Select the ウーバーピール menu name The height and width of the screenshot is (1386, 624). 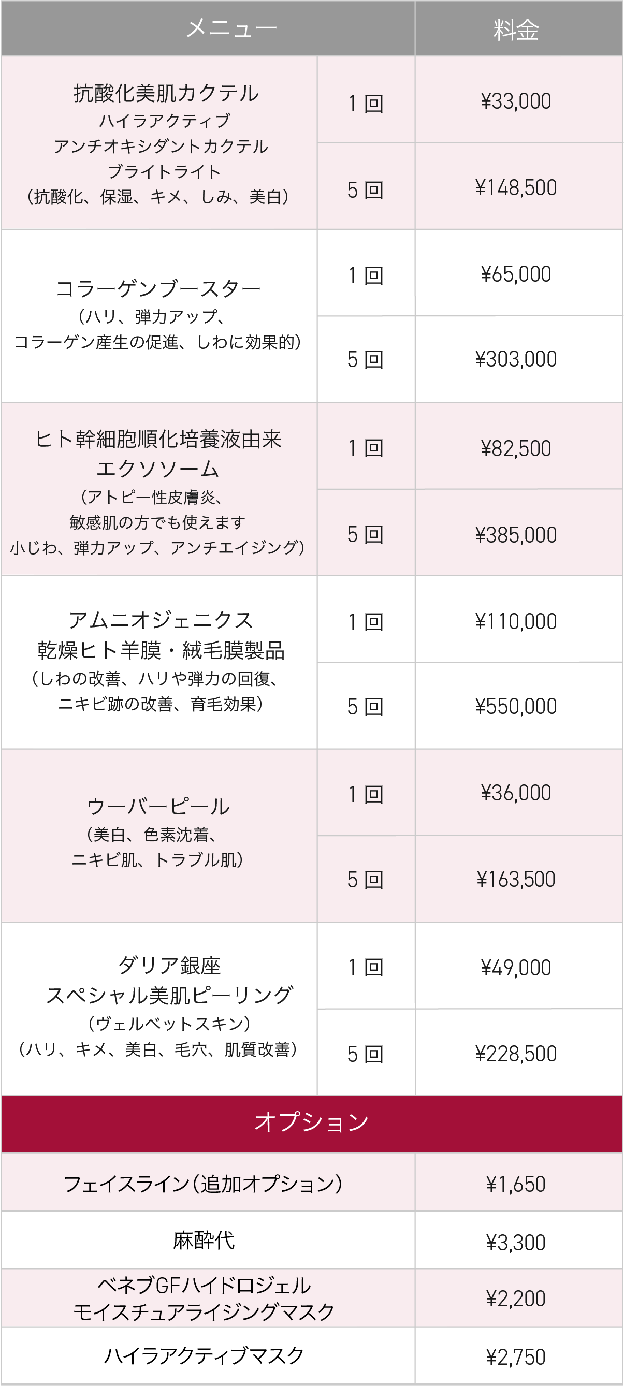pos(158,807)
